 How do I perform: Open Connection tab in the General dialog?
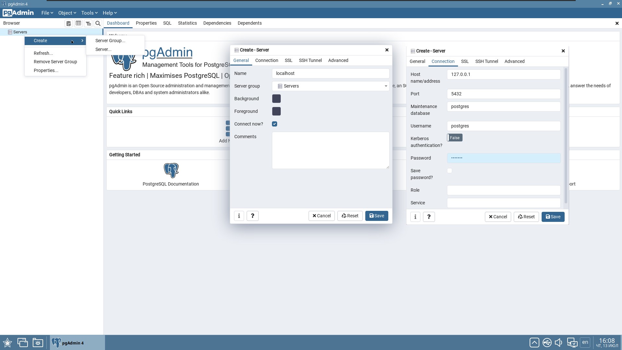click(267, 60)
